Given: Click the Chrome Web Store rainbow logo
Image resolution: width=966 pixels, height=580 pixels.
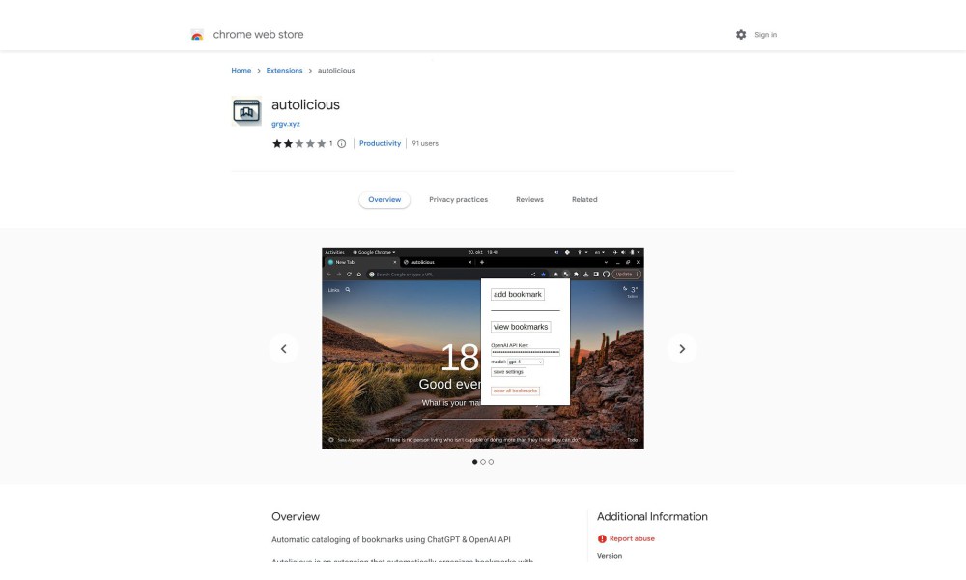Looking at the screenshot, I should tap(197, 35).
